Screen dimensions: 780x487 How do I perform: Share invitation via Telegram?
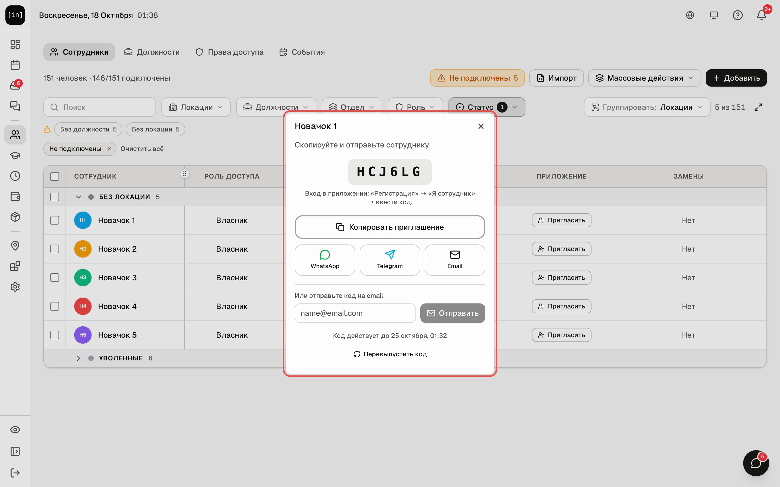[390, 260]
